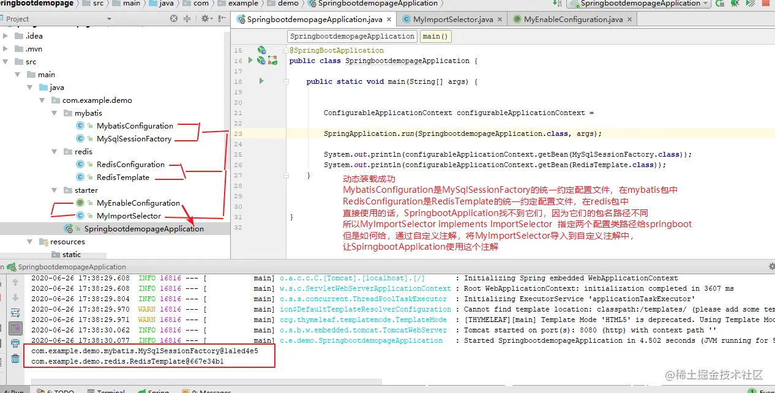Click the SpringbootdemopageApplication editor breadcrumb
The image size is (775, 393).
(x=352, y=36)
